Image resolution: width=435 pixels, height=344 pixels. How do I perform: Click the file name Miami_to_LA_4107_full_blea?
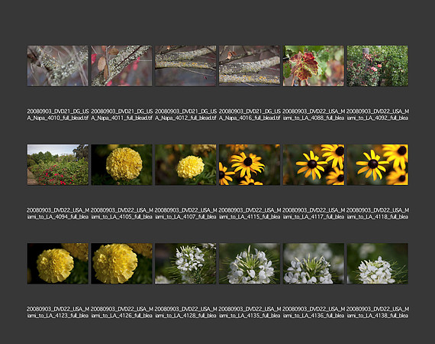coord(185,213)
